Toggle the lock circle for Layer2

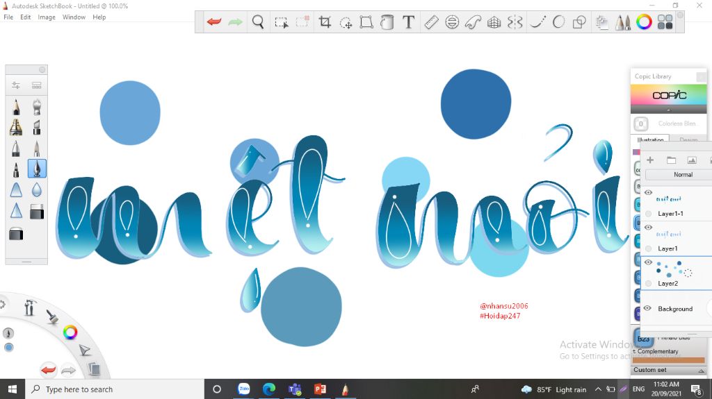click(x=649, y=283)
